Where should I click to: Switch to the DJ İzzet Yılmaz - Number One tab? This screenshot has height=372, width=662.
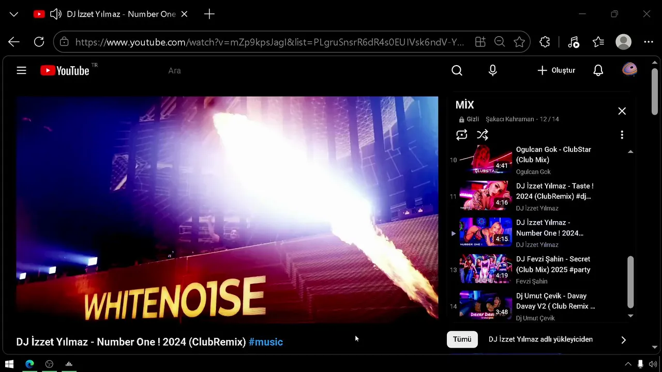point(111,14)
